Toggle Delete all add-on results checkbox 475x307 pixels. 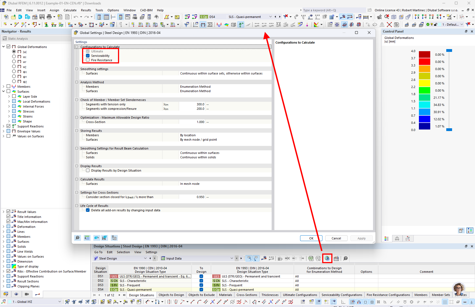pos(88,210)
